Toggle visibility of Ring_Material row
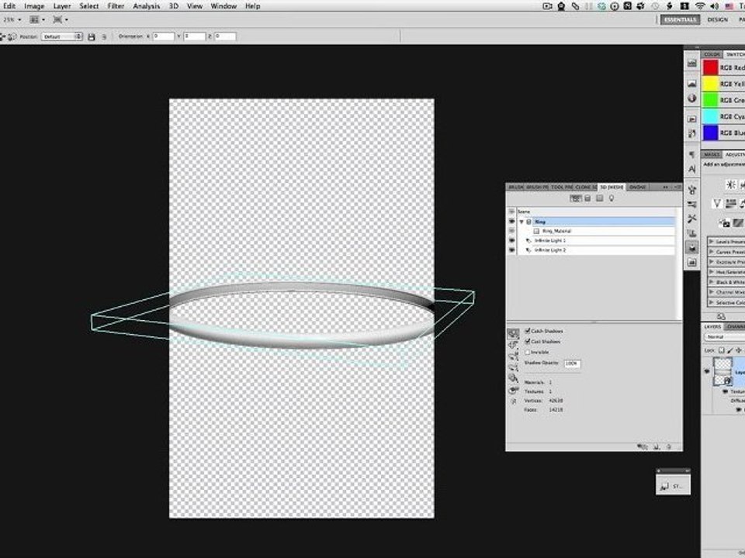 (x=511, y=231)
